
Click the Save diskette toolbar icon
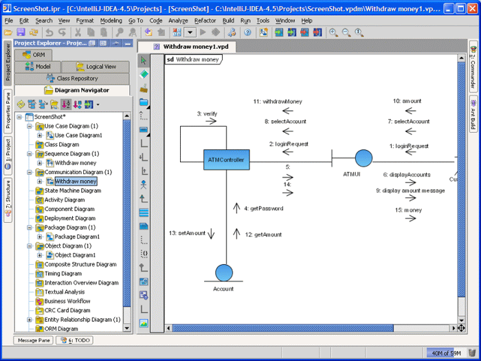(x=21, y=32)
